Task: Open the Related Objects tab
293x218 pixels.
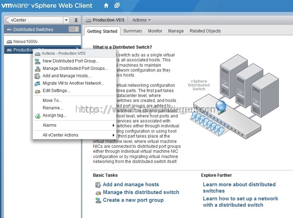Action: (x=205, y=31)
